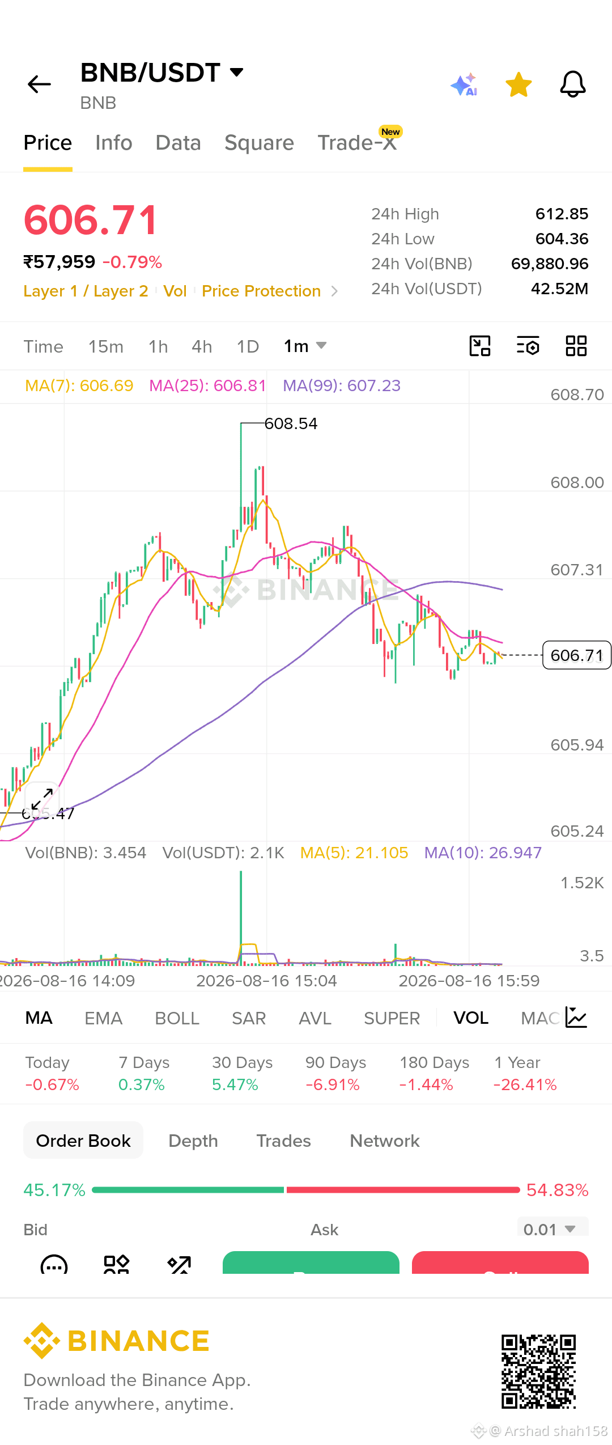Tap the 90 Days -6.91% change
This screenshot has height=1445, width=612.
(335, 1073)
